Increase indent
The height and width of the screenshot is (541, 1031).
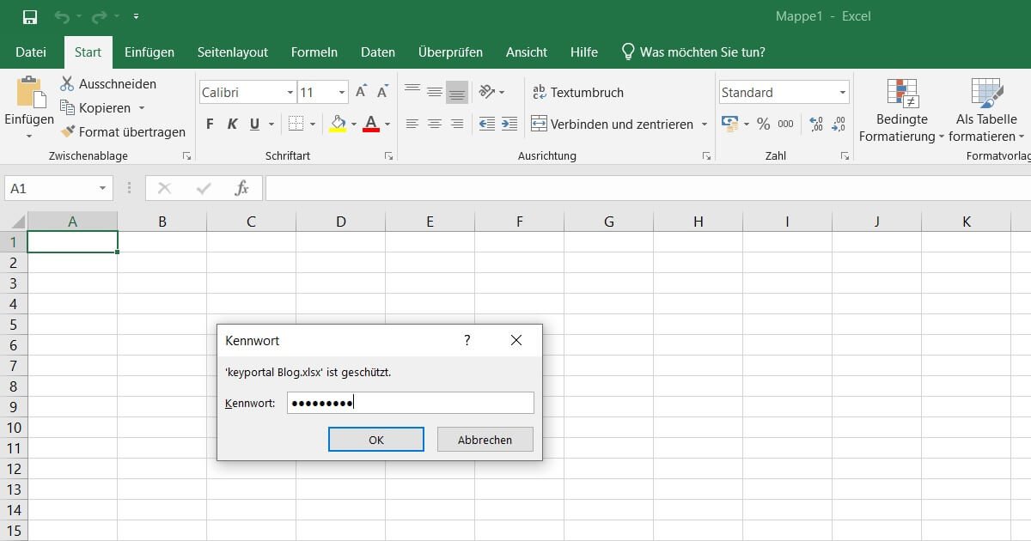coord(509,125)
